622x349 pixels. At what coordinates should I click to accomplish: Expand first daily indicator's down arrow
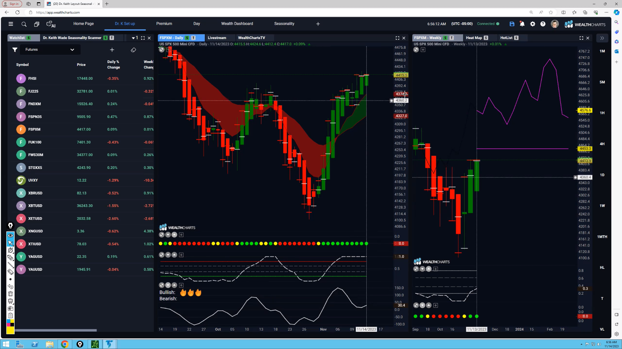tap(168, 235)
